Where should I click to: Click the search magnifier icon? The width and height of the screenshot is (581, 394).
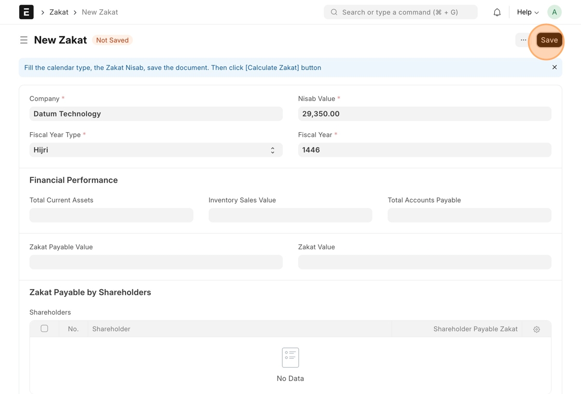[334, 12]
